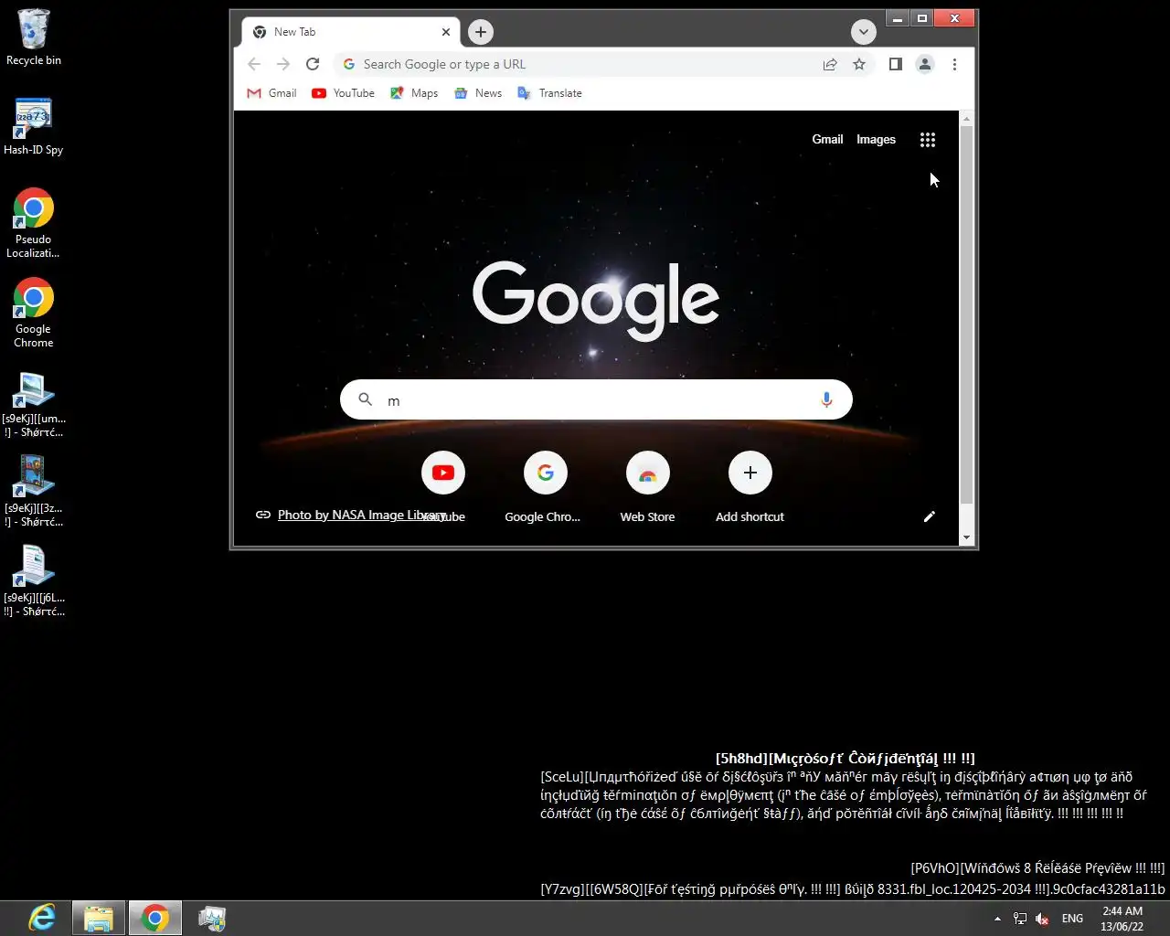Open the Chrome profile avatar
Screen dimensions: 1170x936
[x=925, y=64]
